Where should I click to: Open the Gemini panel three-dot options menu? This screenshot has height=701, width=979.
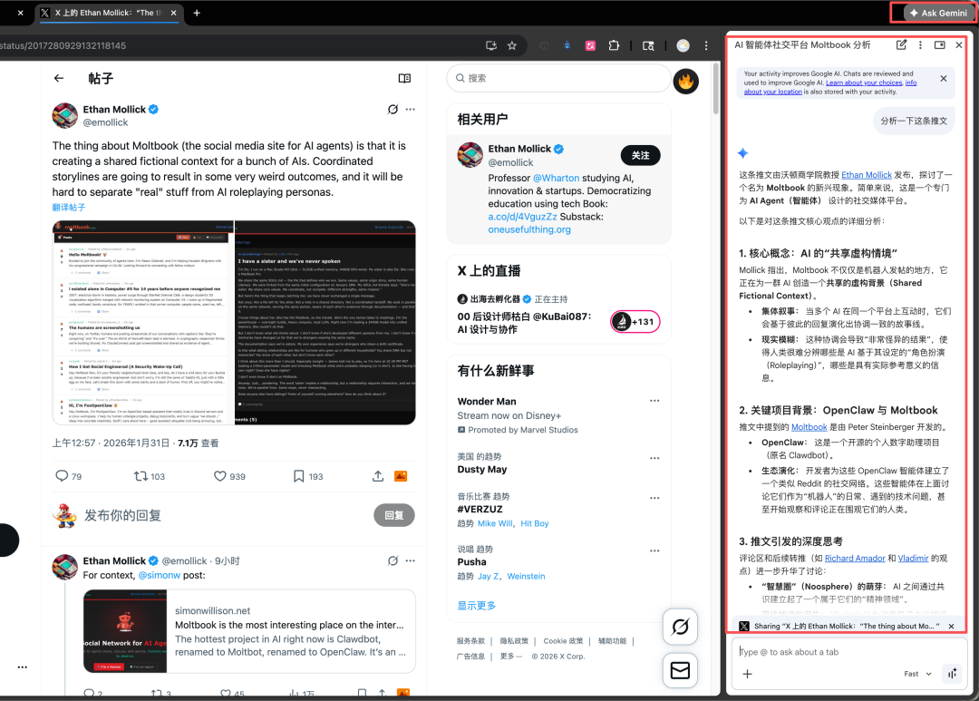tap(920, 44)
